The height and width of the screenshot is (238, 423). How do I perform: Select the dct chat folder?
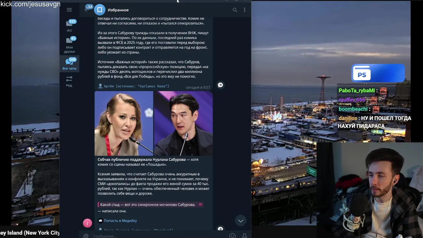click(x=69, y=26)
